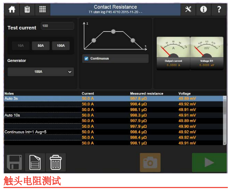Open the grid apps menu icon

click(x=42, y=9)
